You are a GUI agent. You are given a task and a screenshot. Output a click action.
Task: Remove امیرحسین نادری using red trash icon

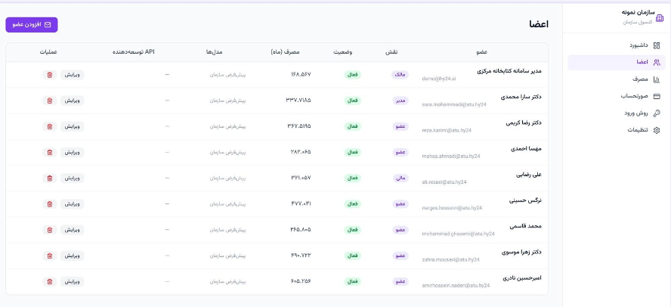pos(50,282)
